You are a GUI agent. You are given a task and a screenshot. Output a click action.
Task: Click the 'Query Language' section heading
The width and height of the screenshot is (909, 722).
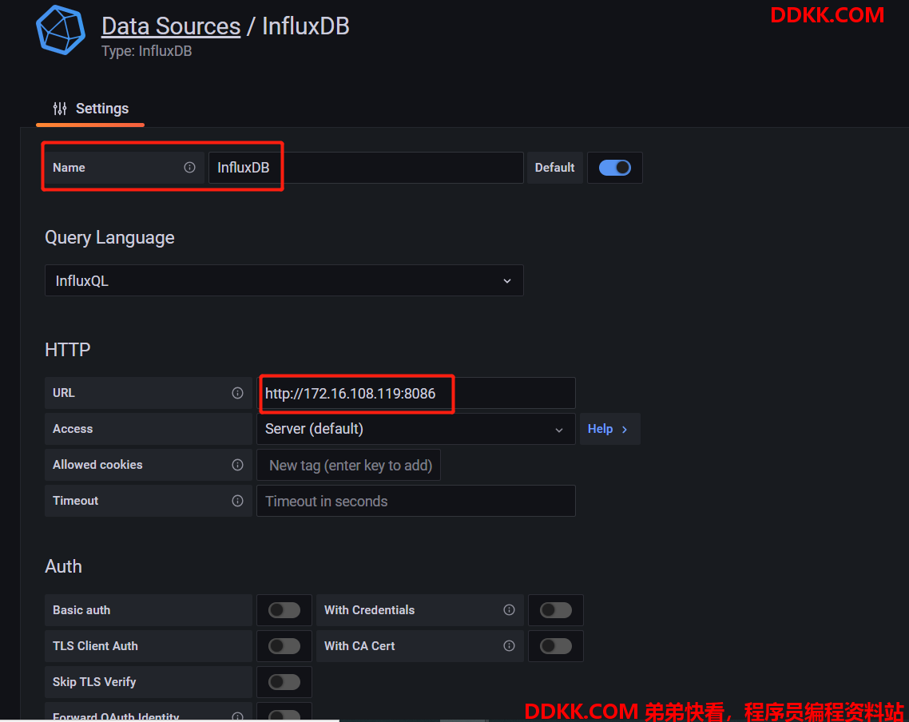tap(109, 237)
